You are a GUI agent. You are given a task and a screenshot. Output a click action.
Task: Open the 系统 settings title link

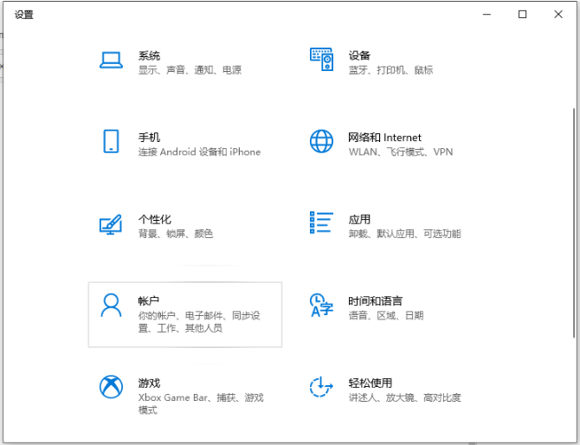(x=149, y=55)
